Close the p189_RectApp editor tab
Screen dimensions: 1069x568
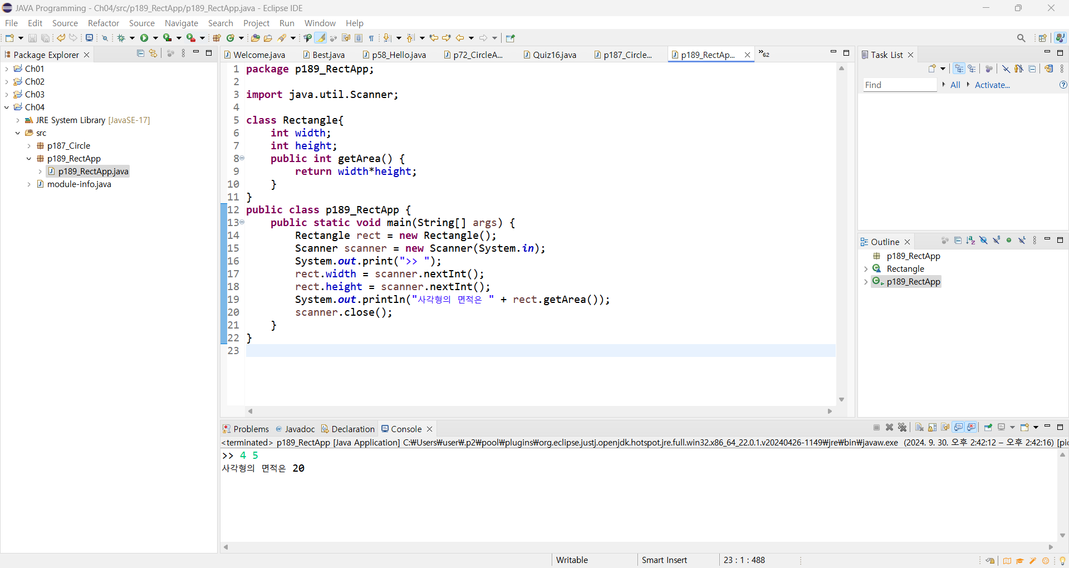(747, 55)
